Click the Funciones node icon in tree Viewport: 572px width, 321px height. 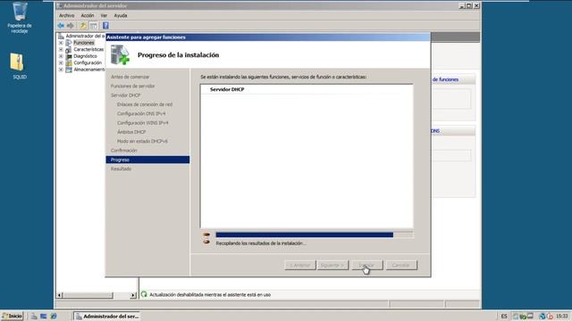coord(69,43)
